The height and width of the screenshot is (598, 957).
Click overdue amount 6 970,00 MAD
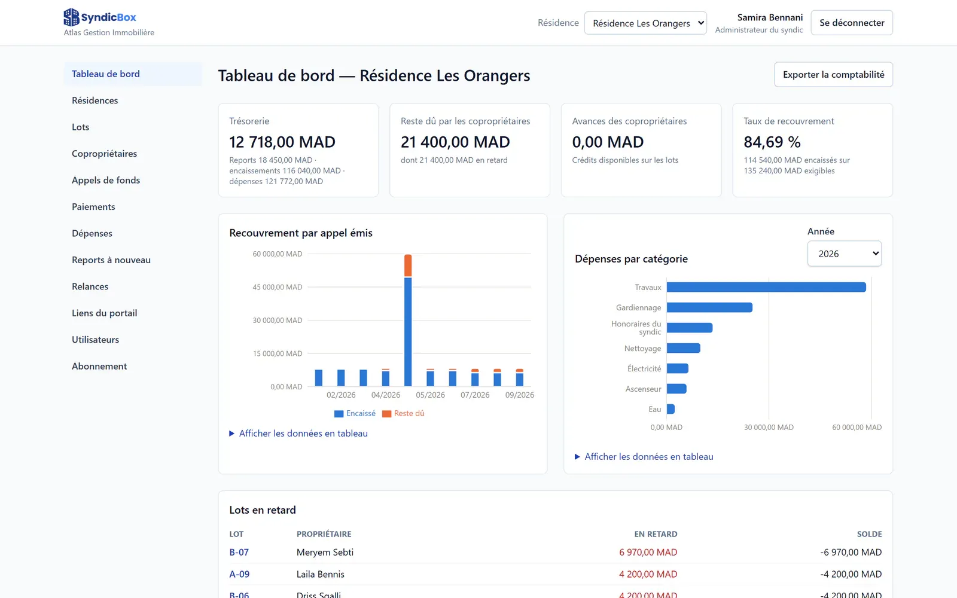648,553
